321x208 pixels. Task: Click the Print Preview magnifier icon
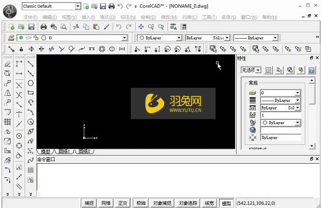click(x=64, y=27)
